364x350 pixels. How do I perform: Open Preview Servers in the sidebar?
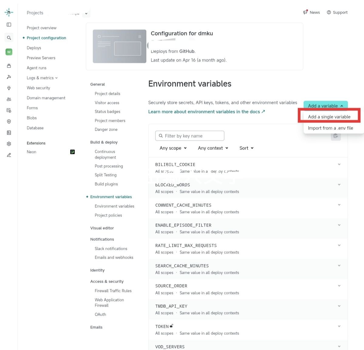click(x=41, y=58)
